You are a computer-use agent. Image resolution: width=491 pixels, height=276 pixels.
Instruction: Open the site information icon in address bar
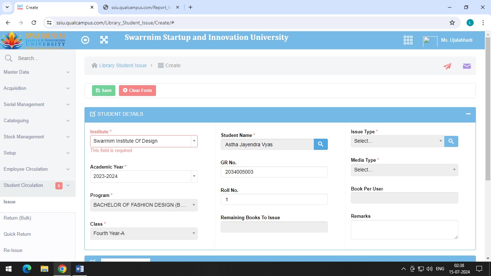pos(50,23)
